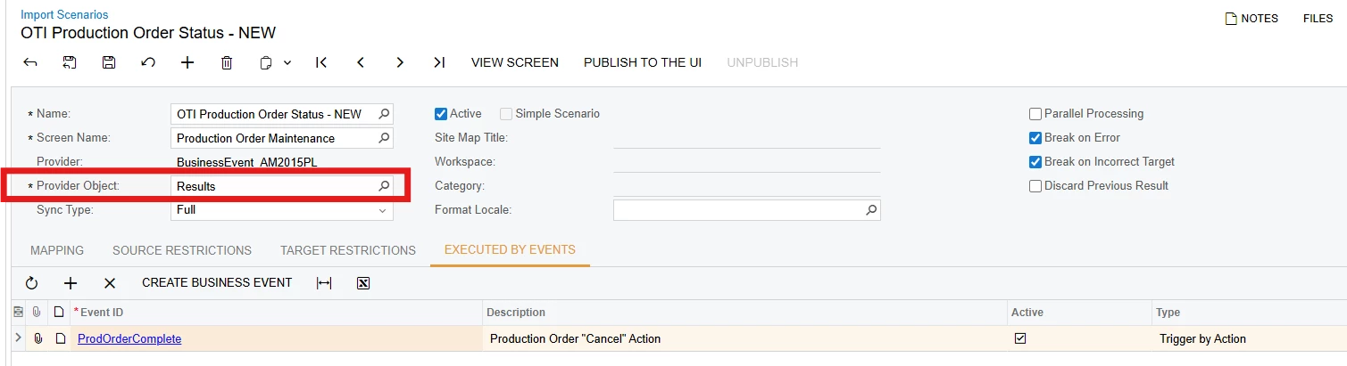Go to the last record
The height and width of the screenshot is (366, 1347).
pos(439,62)
